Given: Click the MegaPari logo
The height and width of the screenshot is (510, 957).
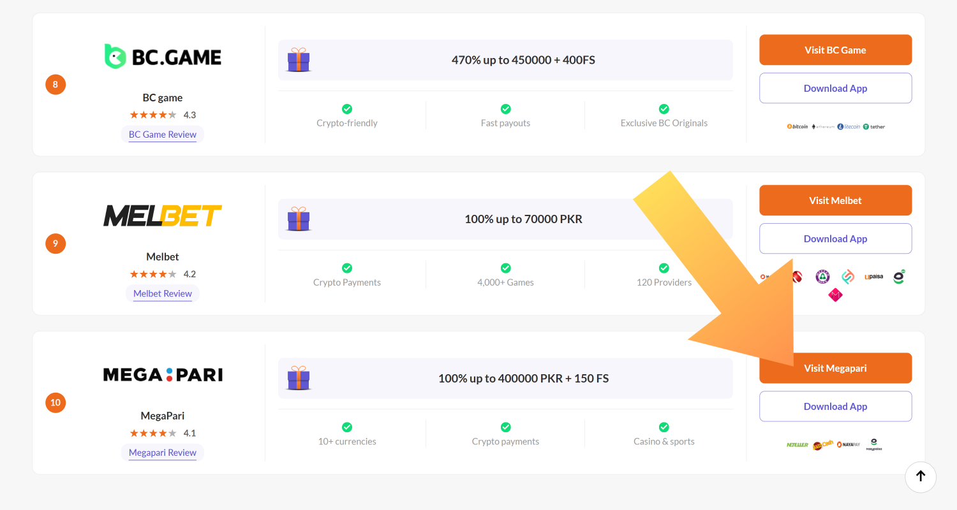Looking at the screenshot, I should point(163,375).
